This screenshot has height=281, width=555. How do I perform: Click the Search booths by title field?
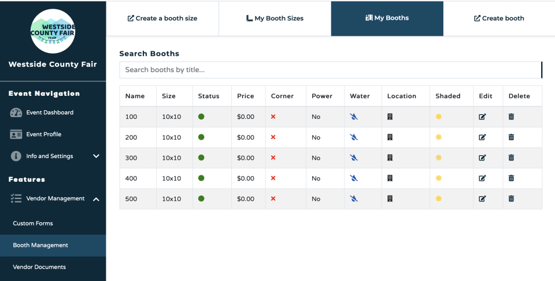[330, 70]
